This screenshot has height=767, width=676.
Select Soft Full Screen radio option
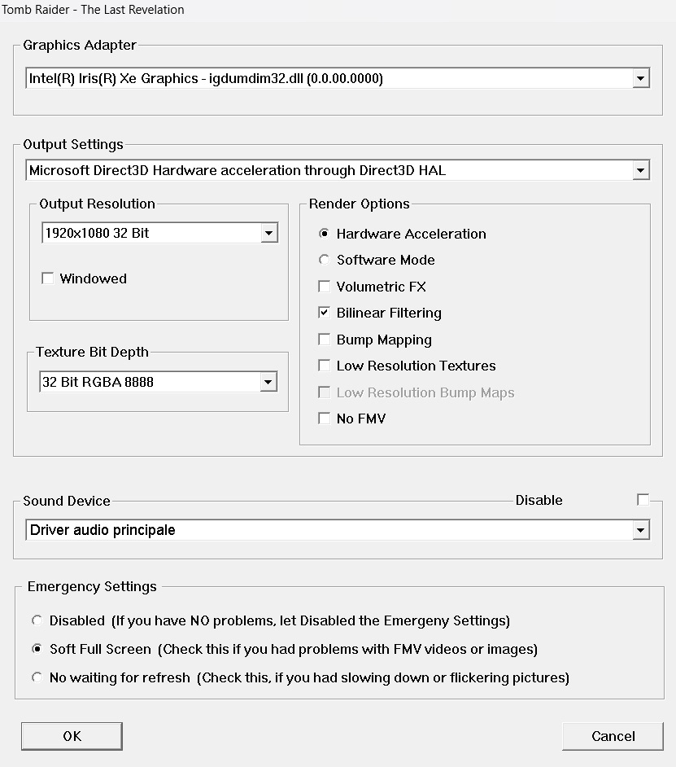tap(37, 649)
